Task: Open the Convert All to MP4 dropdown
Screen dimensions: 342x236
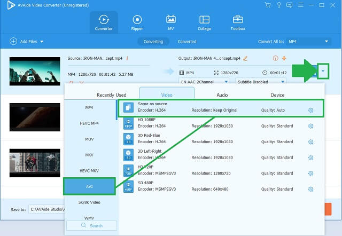Action: 308,42
